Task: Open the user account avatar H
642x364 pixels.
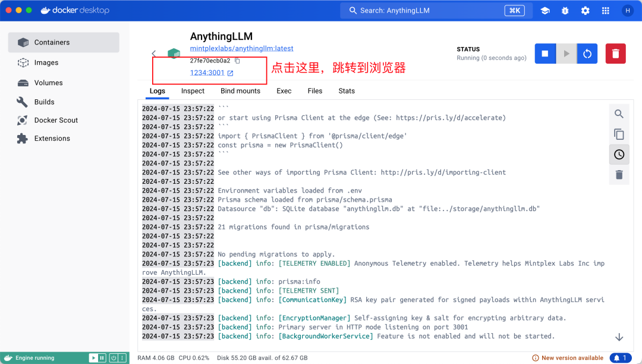Action: pyautogui.click(x=628, y=11)
